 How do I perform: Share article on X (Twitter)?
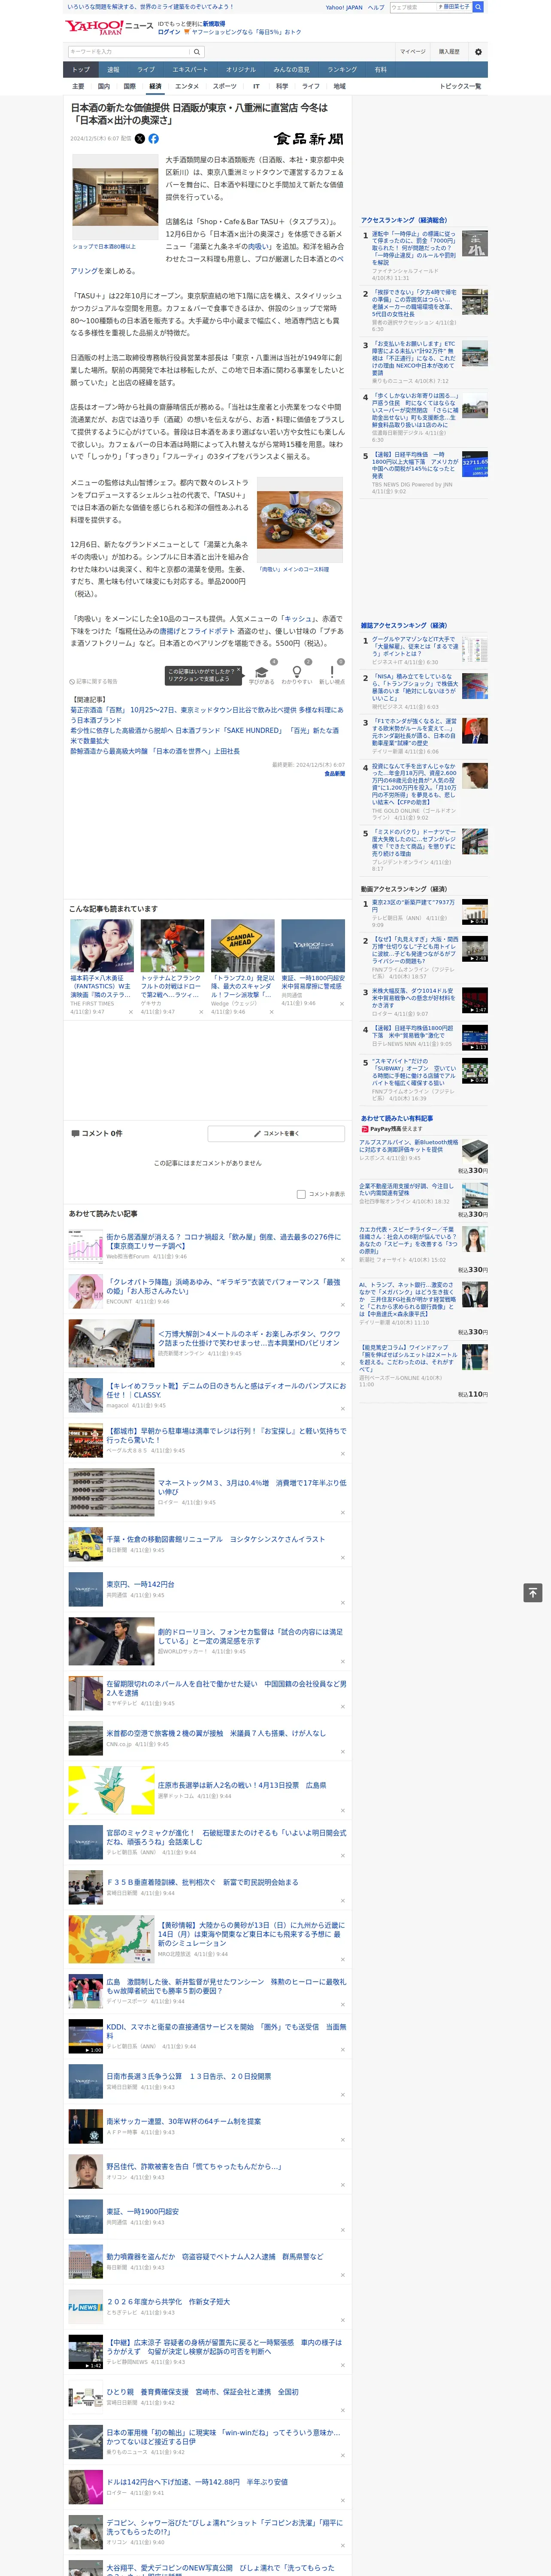click(x=140, y=139)
